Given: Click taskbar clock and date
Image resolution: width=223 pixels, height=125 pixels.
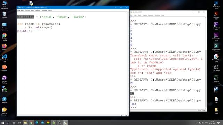Looking at the screenshot, I should click(212, 123).
